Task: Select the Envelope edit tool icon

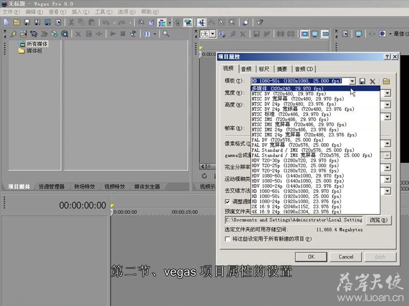Action: click(x=212, y=22)
